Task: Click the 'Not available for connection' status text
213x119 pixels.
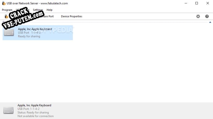Action: (35, 116)
